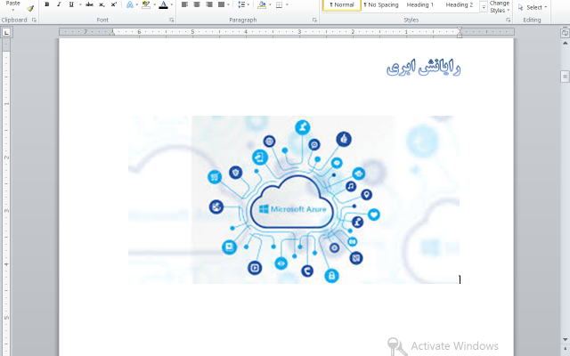
Task: Open the Borders dropdown arrow
Action: coord(287,4)
